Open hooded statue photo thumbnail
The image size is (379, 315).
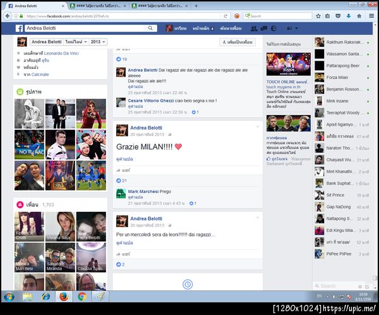pyautogui.click(x=29, y=114)
